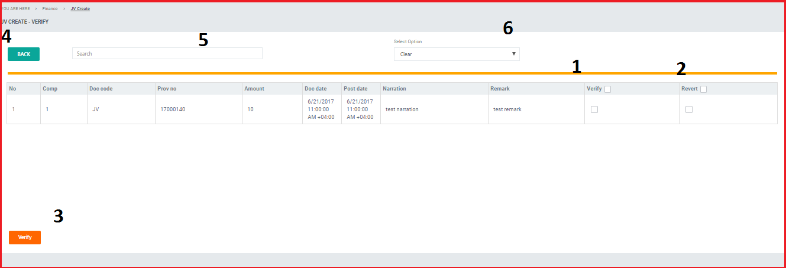
Task: Open the Select Option dropdown showing Clear
Action: pyautogui.click(x=456, y=54)
